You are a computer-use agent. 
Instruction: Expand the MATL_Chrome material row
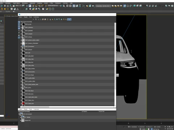[x=21, y=37]
